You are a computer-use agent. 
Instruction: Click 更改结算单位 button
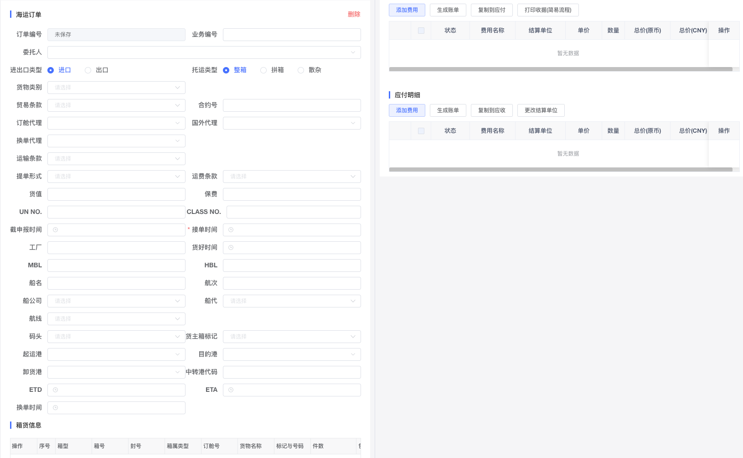tap(541, 110)
